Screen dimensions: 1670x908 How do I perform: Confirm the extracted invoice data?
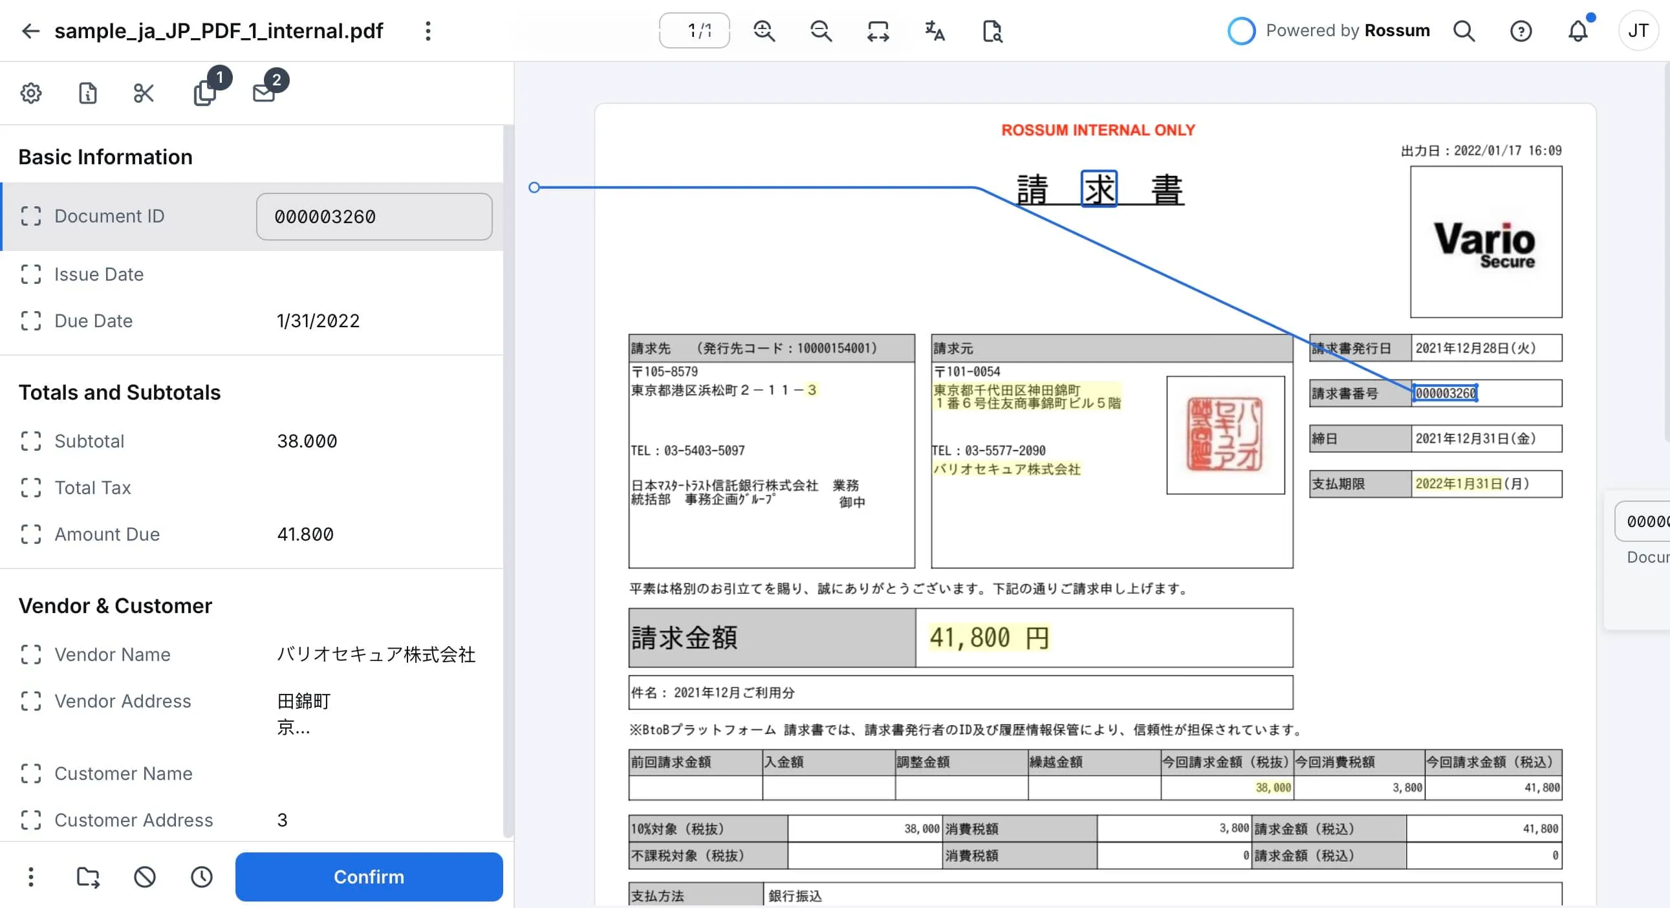pyautogui.click(x=368, y=877)
